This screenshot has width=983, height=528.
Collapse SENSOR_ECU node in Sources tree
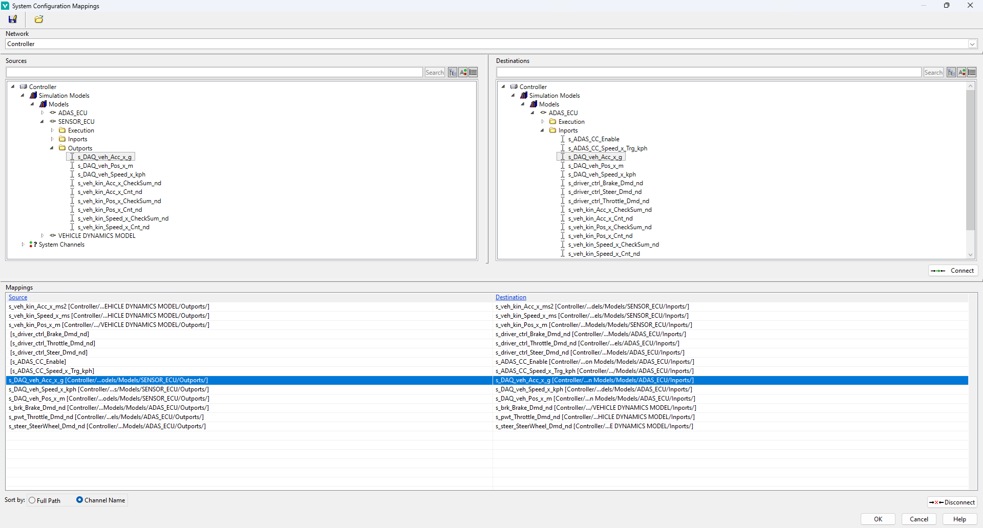pyautogui.click(x=42, y=121)
